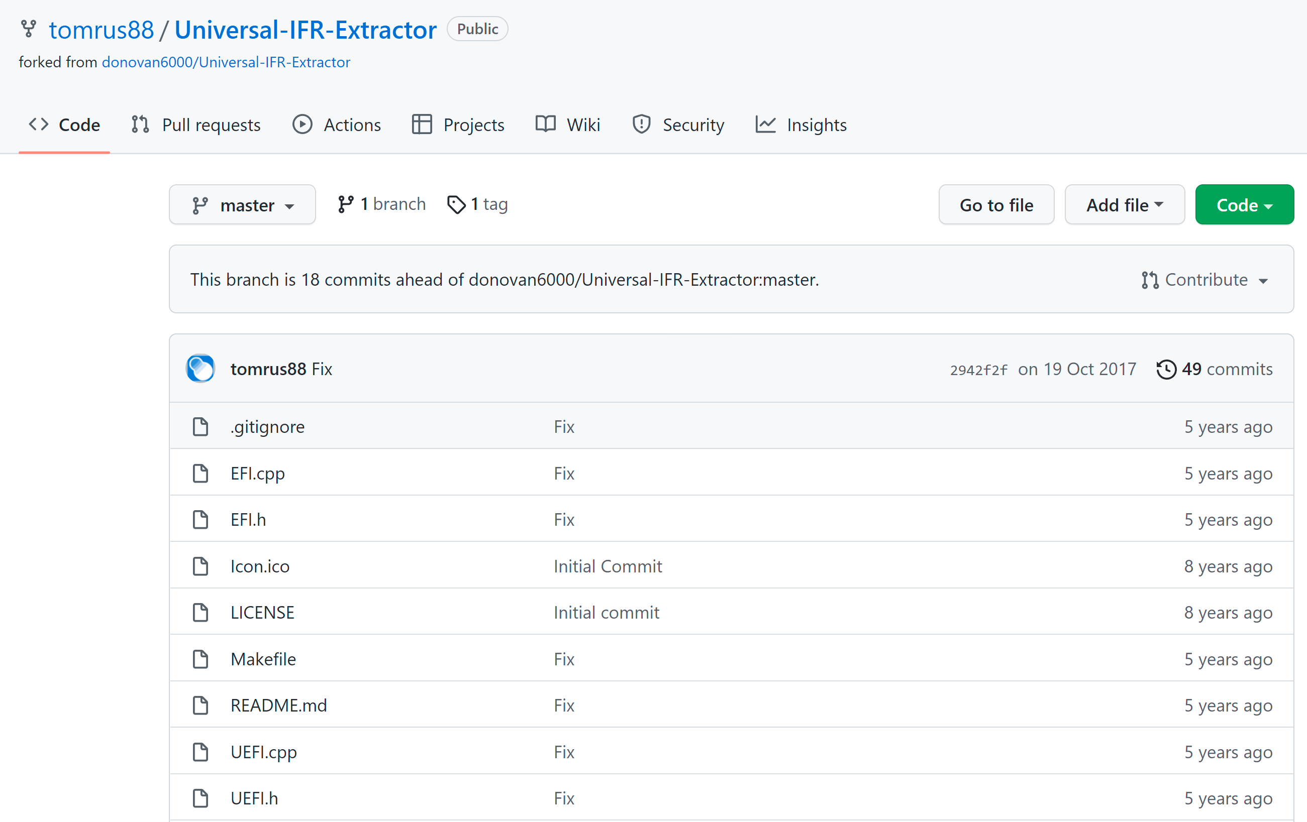View the 1 branch link
This screenshot has width=1307, height=822.
tap(381, 204)
